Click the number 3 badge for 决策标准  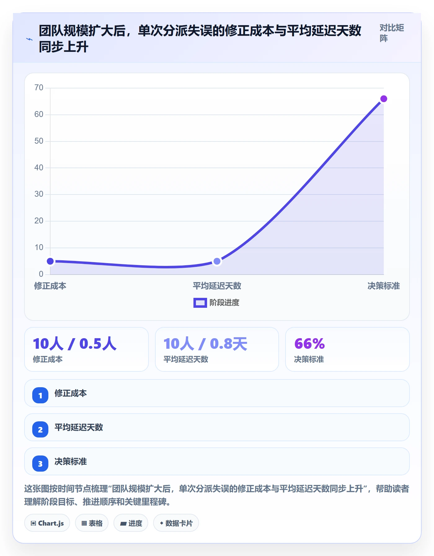click(40, 464)
